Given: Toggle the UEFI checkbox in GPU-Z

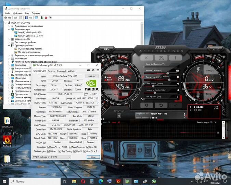Looking at the screenshot, I should (x=91, y=94).
